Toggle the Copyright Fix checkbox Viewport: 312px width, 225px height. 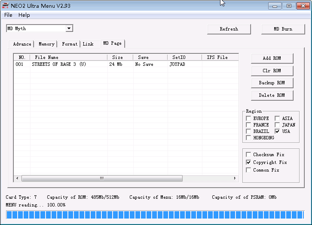coord(248,163)
